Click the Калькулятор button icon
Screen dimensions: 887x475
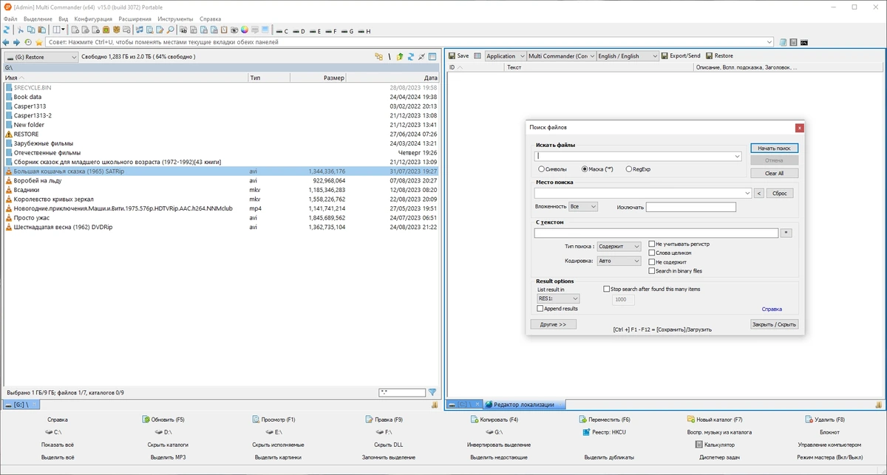[x=699, y=445]
